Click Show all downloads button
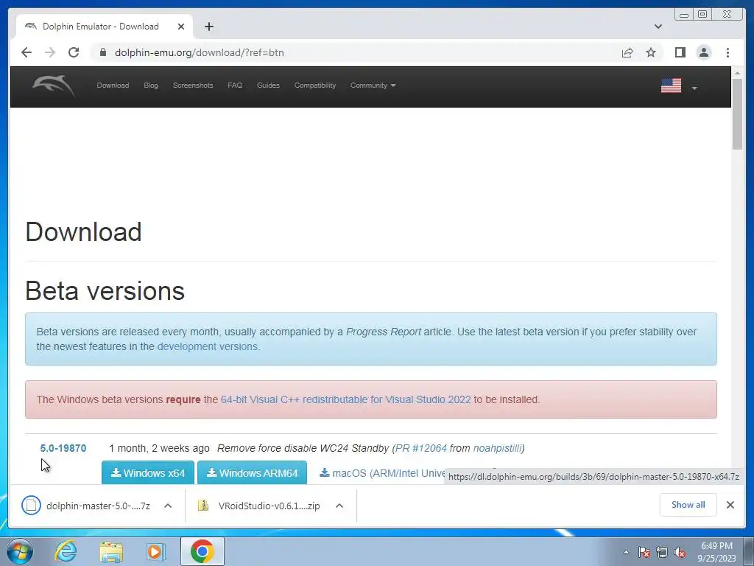The image size is (754, 566). pos(688,505)
